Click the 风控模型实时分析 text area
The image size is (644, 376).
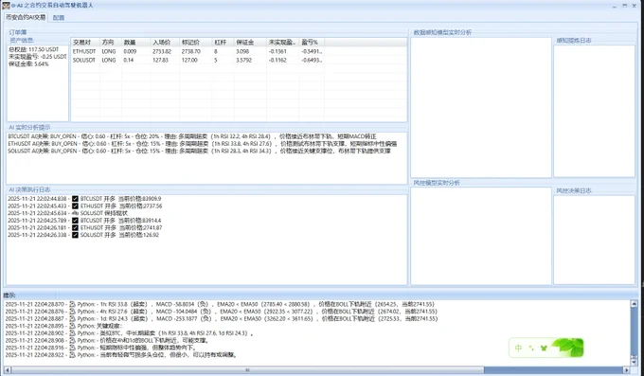pyautogui.click(x=481, y=236)
